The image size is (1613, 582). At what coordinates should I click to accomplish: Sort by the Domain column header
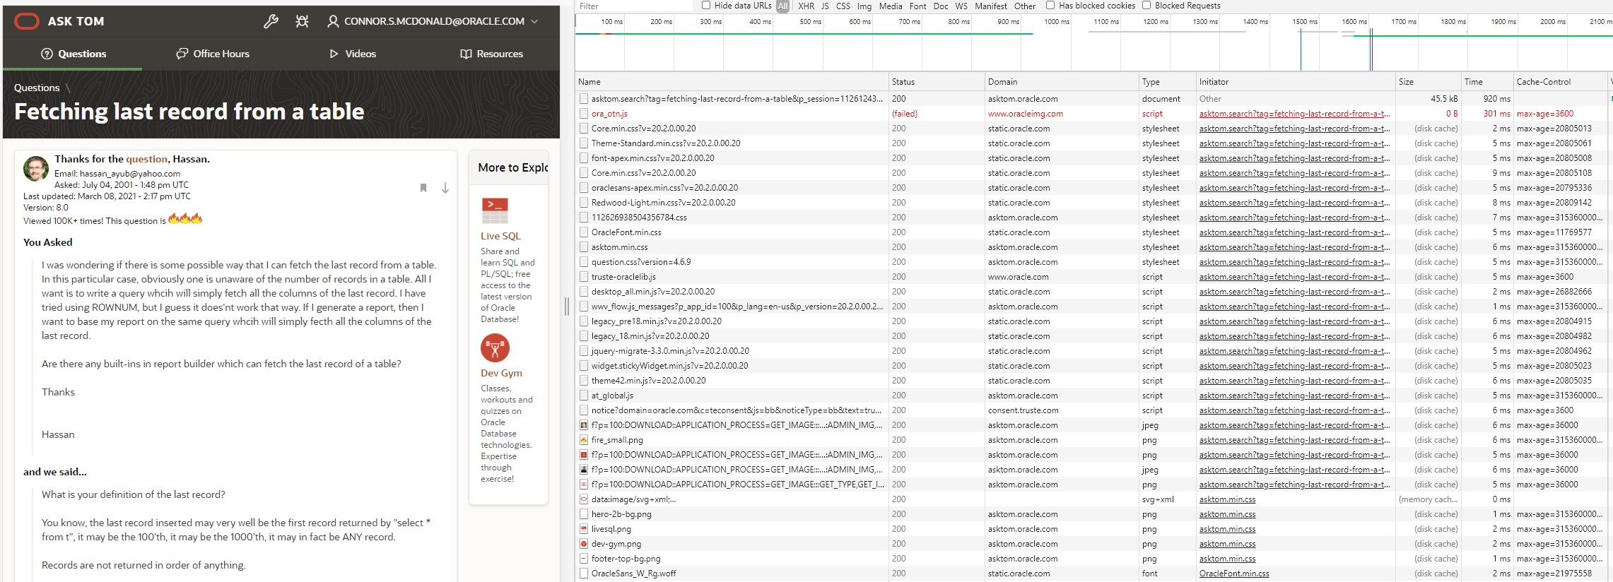coord(1062,82)
